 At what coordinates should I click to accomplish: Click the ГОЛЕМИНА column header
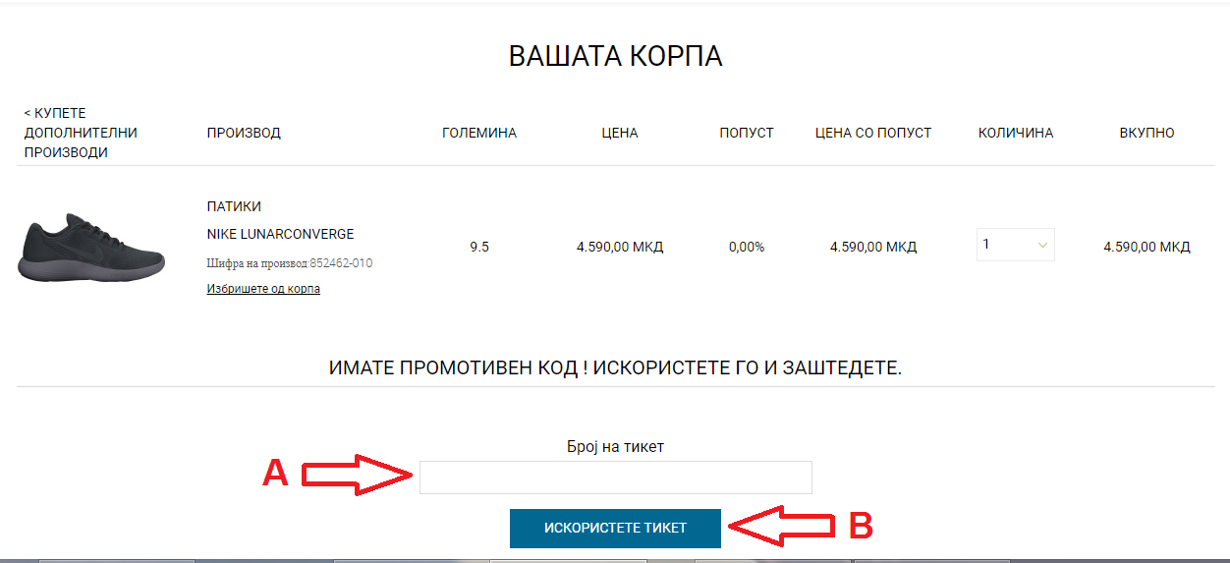tap(479, 133)
